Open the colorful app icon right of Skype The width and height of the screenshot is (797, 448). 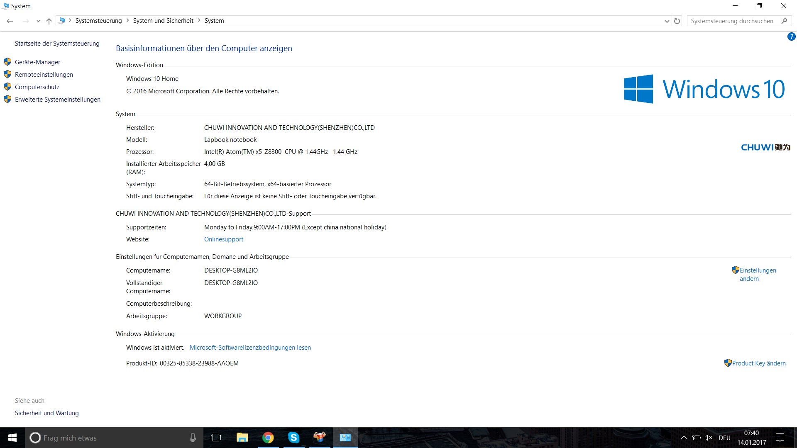[x=320, y=438]
